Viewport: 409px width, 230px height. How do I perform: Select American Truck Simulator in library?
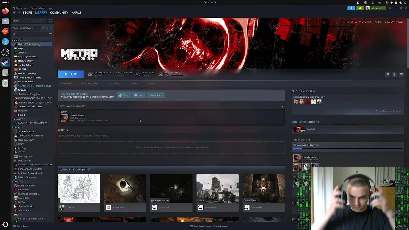[x=30, y=136]
